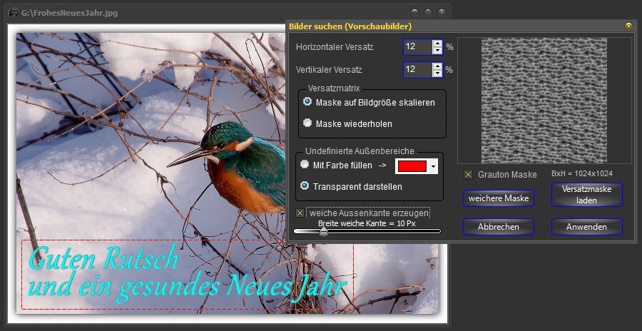Click the displacement mask texture preview
This screenshot has height=331, width=642.
click(x=544, y=101)
